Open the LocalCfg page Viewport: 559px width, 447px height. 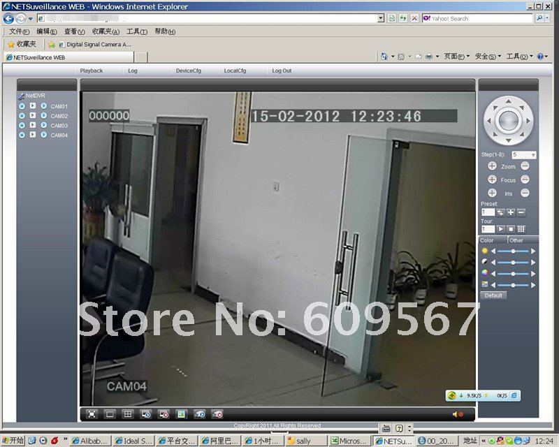click(235, 71)
